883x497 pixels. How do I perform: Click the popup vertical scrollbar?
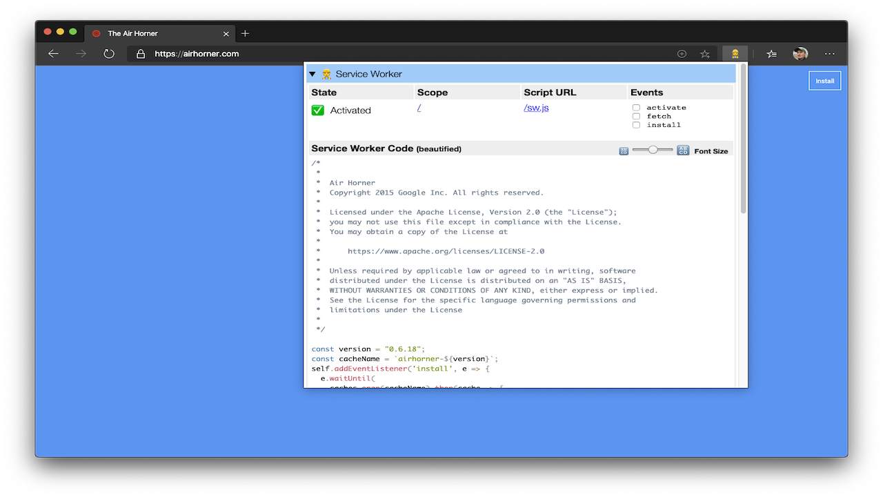pos(744,138)
